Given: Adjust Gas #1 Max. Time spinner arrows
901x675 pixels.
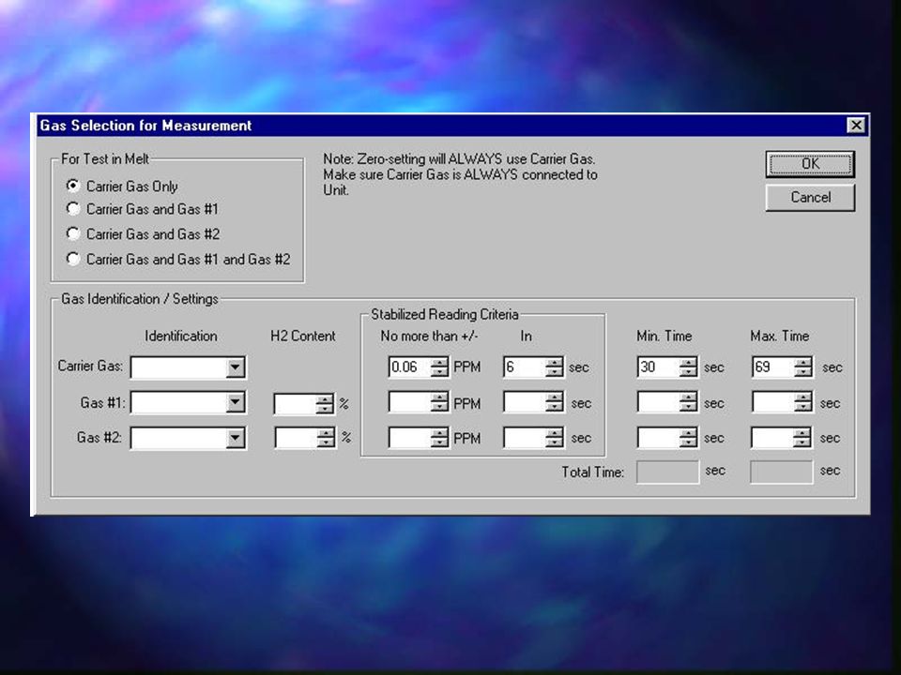Looking at the screenshot, I should (803, 402).
